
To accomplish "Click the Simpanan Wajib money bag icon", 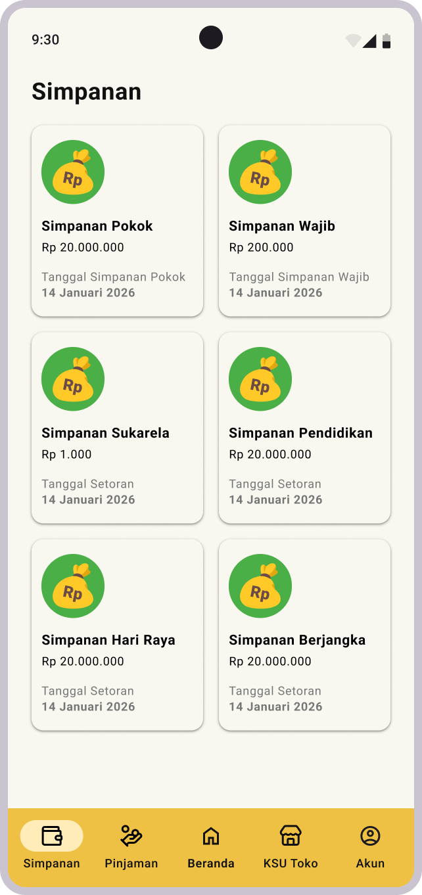I will (260, 172).
